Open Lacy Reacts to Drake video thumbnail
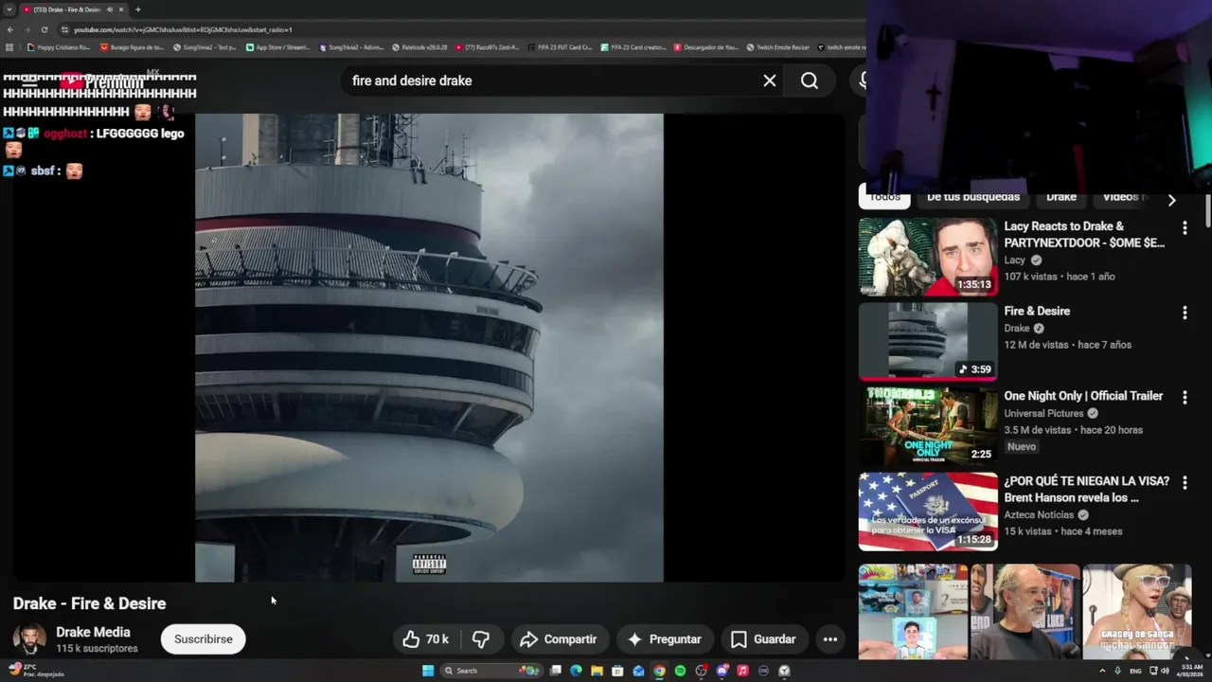Screen dimensions: 1212x682 (928, 257)
